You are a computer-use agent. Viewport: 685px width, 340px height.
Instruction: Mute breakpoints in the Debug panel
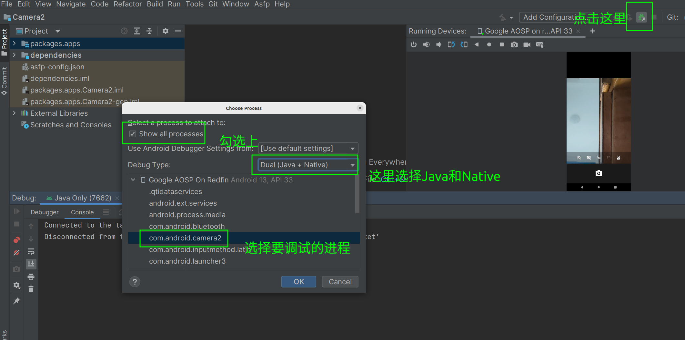coord(16,253)
